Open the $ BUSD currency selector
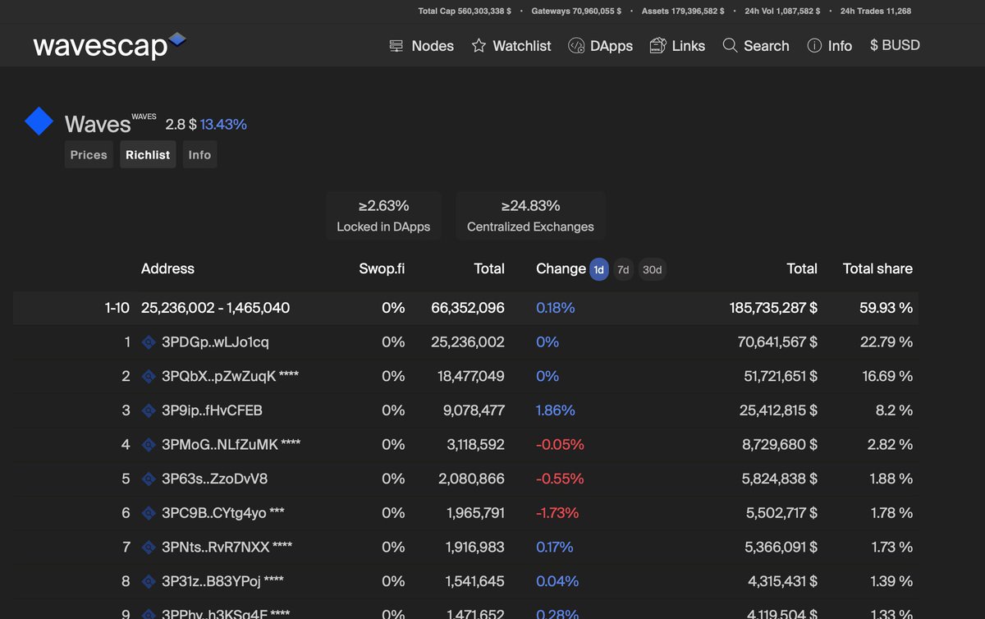 [895, 45]
